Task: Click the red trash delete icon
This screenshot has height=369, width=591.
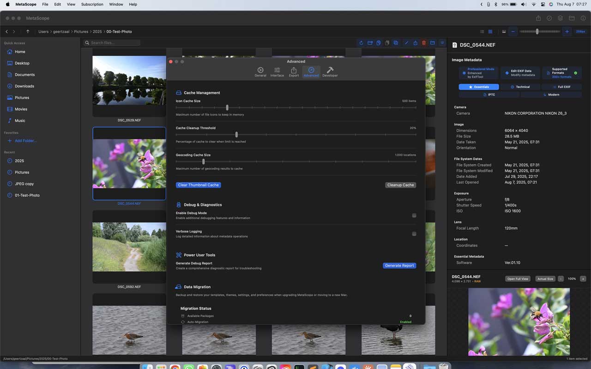Action: [x=424, y=43]
